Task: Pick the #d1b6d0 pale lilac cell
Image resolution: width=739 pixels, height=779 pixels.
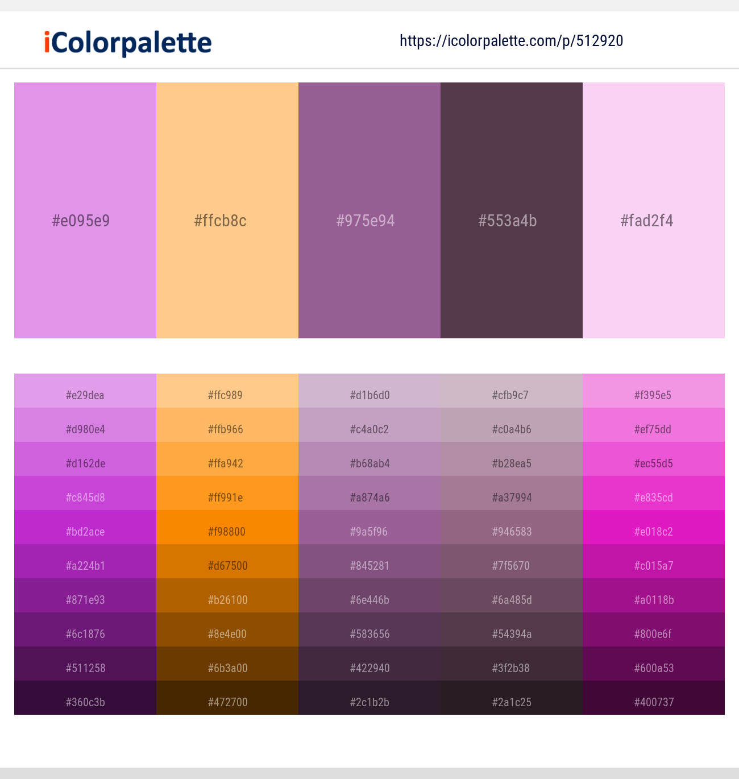Action: pos(369,391)
